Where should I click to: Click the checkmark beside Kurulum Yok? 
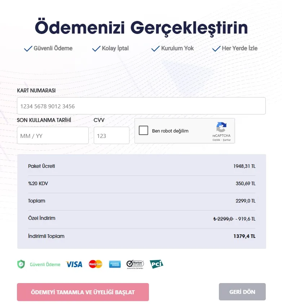click(155, 49)
